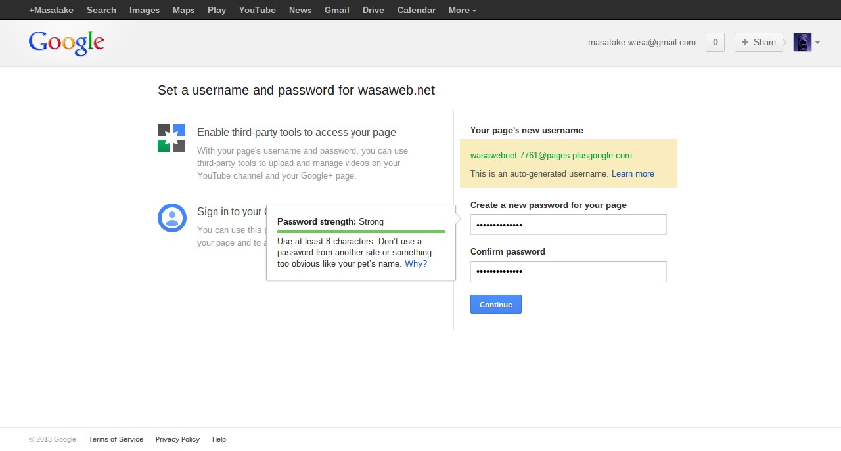Open Gmail from the navigation bar
Image resolution: width=841 pixels, height=451 pixels.
337,10
